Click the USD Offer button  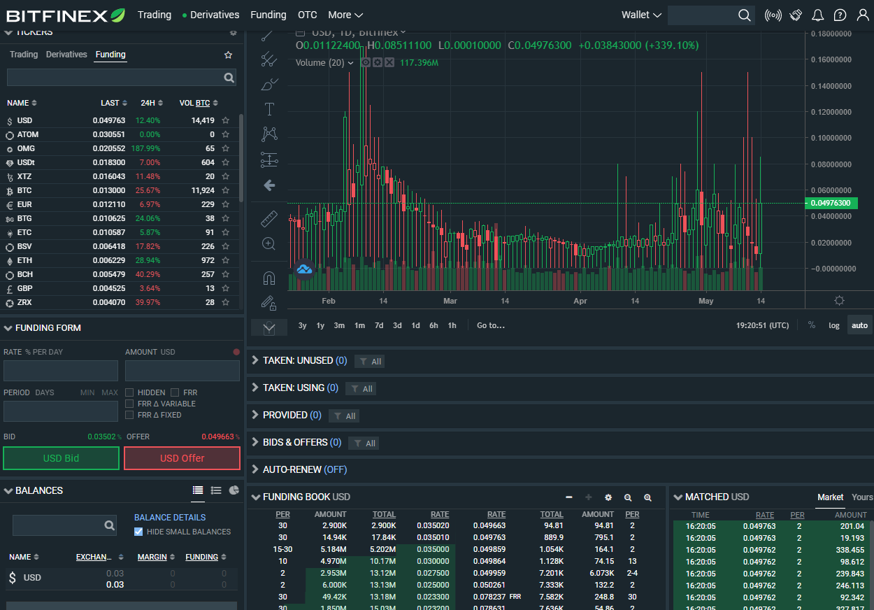[182, 458]
